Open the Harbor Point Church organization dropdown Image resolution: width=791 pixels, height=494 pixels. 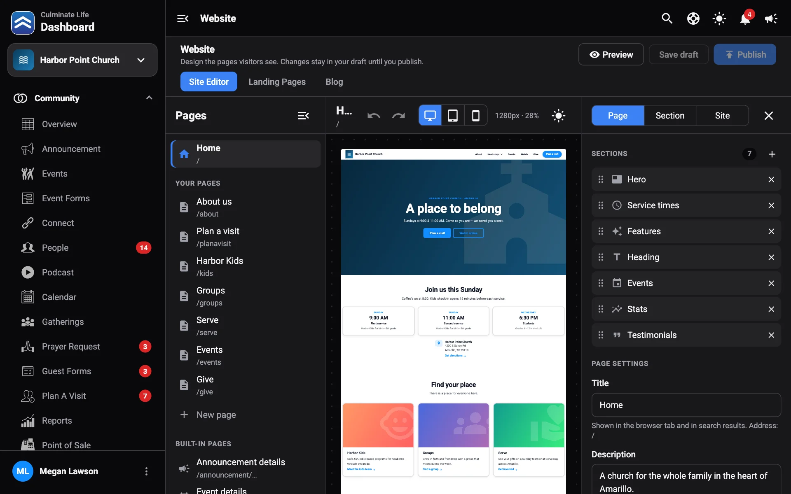click(82, 60)
